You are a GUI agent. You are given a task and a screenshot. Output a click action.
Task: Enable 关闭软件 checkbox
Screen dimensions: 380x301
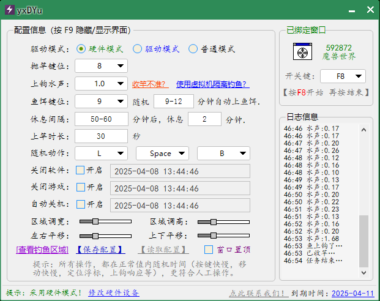coord(80,170)
